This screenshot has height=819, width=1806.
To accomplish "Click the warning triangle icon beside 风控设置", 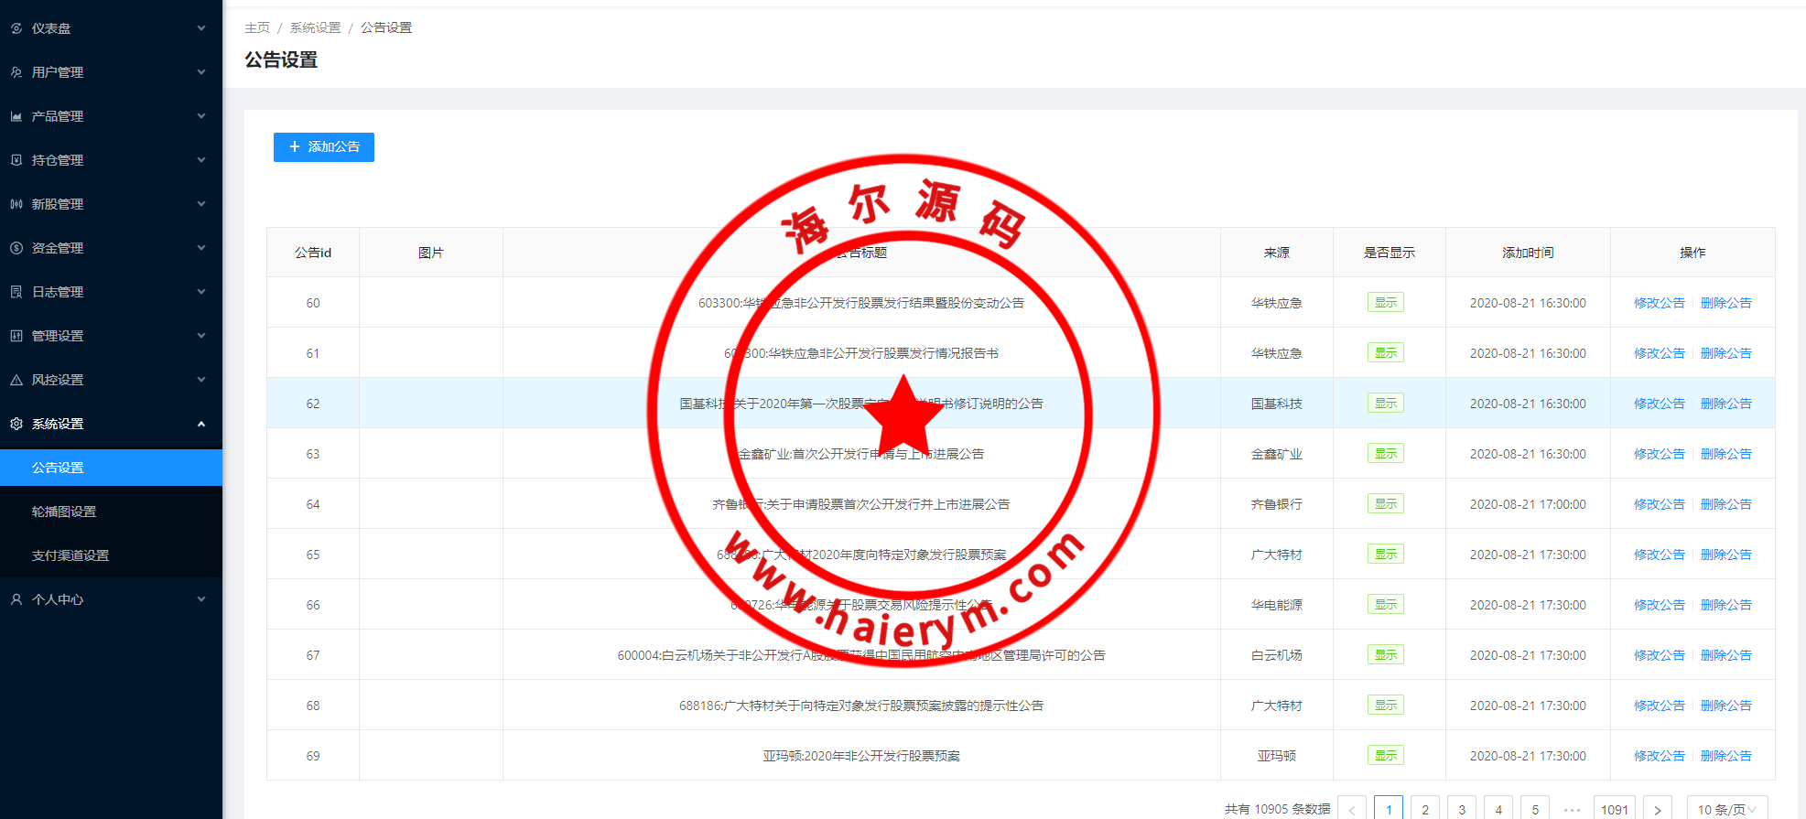I will point(16,380).
